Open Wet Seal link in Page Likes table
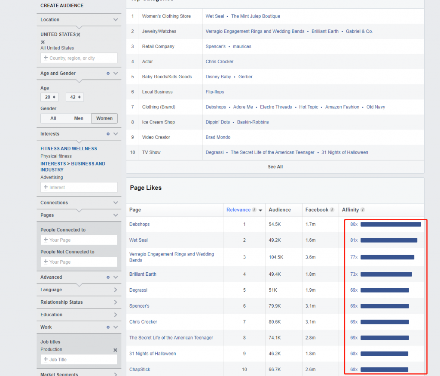Viewport: 440px width, 376px height. pos(138,240)
